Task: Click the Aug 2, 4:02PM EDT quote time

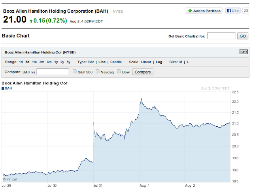Action: (x=86, y=21)
